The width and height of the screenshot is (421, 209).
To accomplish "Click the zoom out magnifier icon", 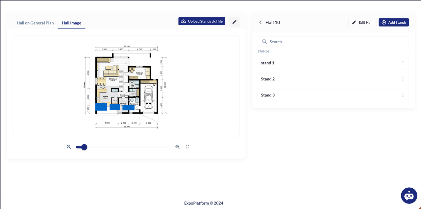I will tap(69, 147).
